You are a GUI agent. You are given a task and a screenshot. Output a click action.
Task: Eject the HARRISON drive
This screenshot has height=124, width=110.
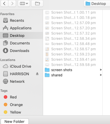(x=37, y=74)
